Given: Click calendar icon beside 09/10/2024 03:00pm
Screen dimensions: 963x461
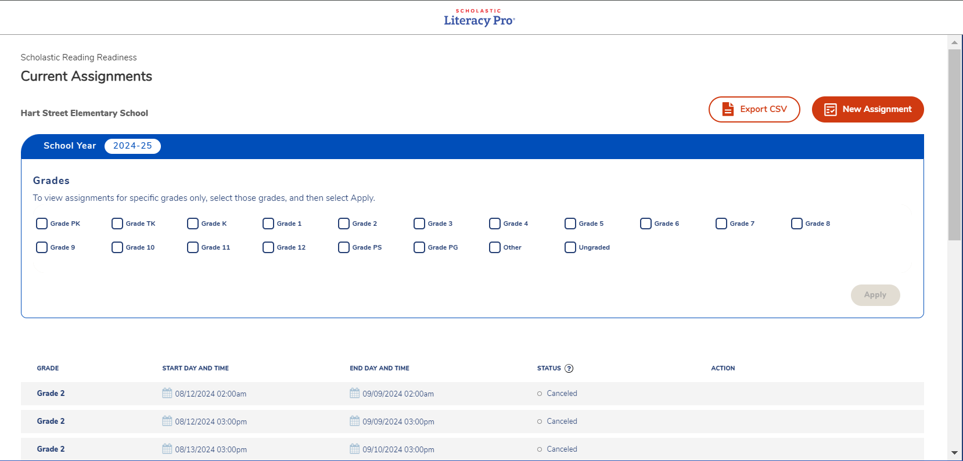Looking at the screenshot, I should tap(355, 449).
